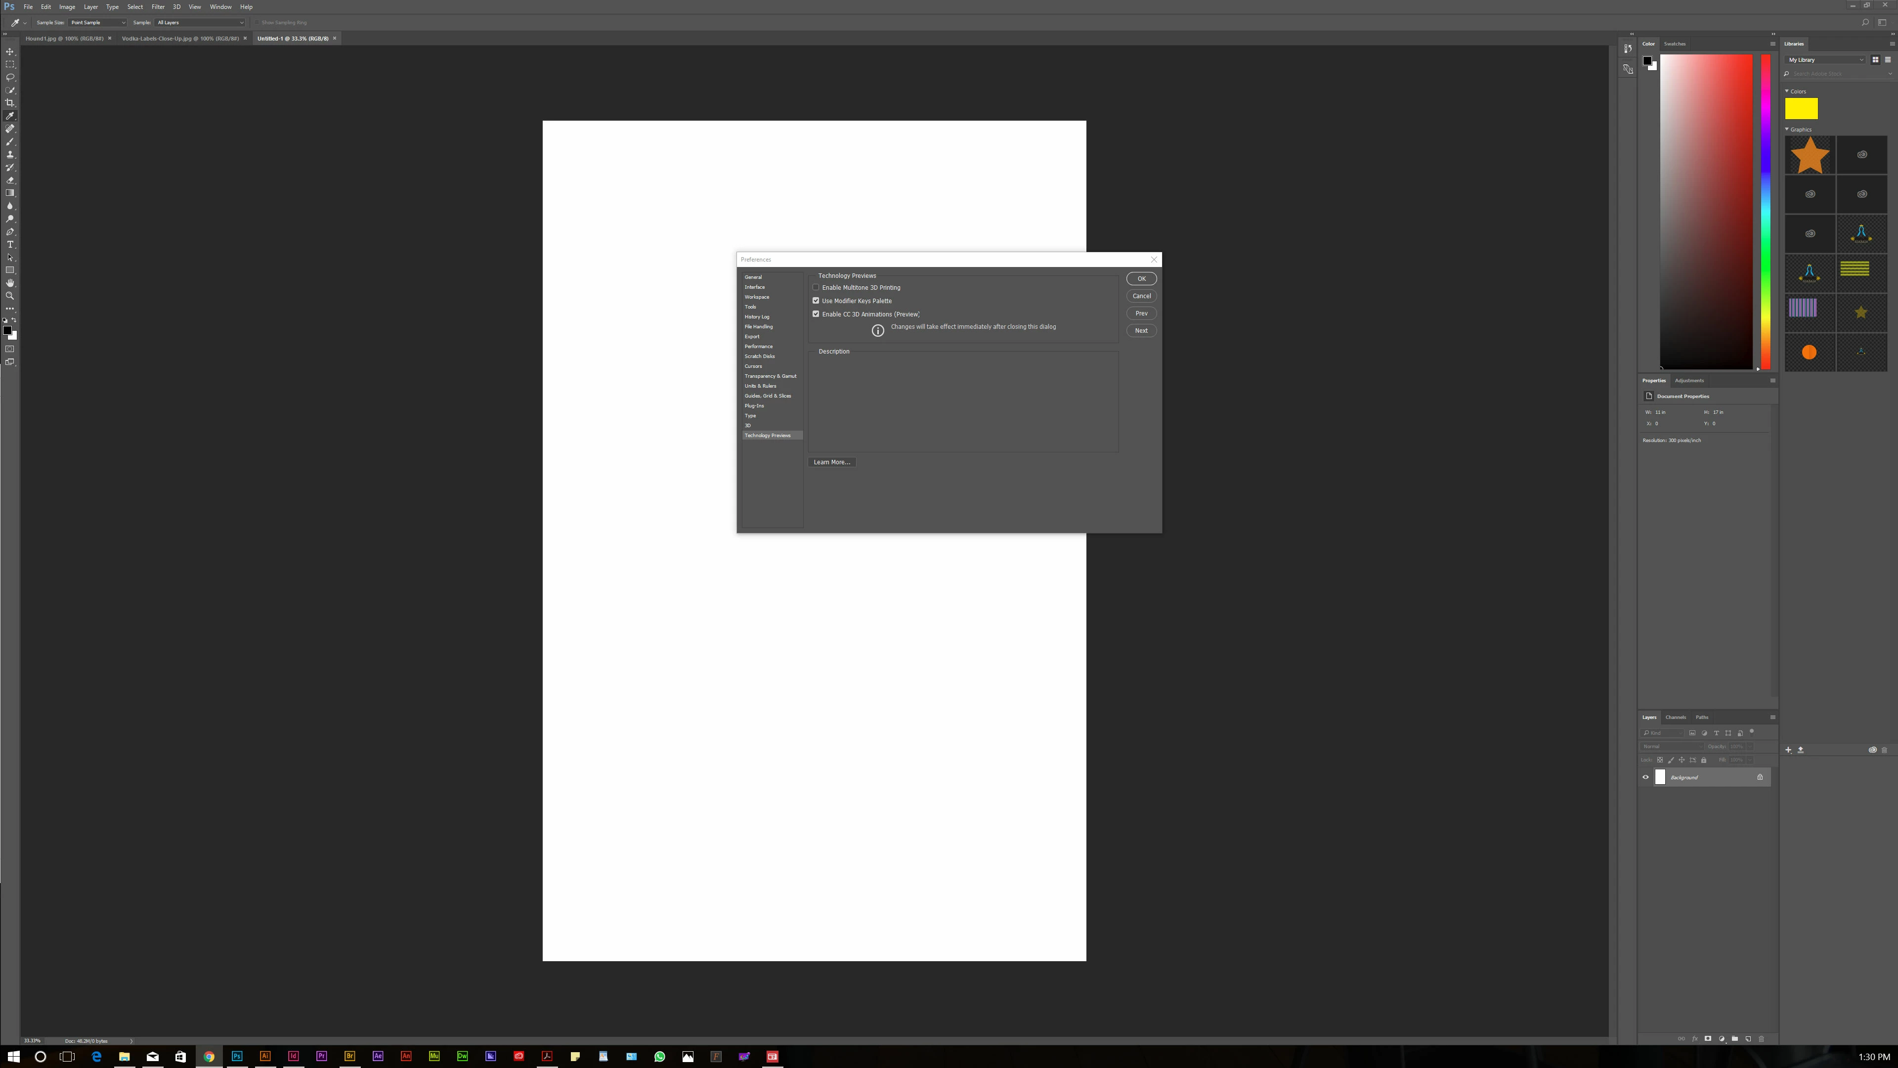Open the Filter menu

pyautogui.click(x=158, y=6)
